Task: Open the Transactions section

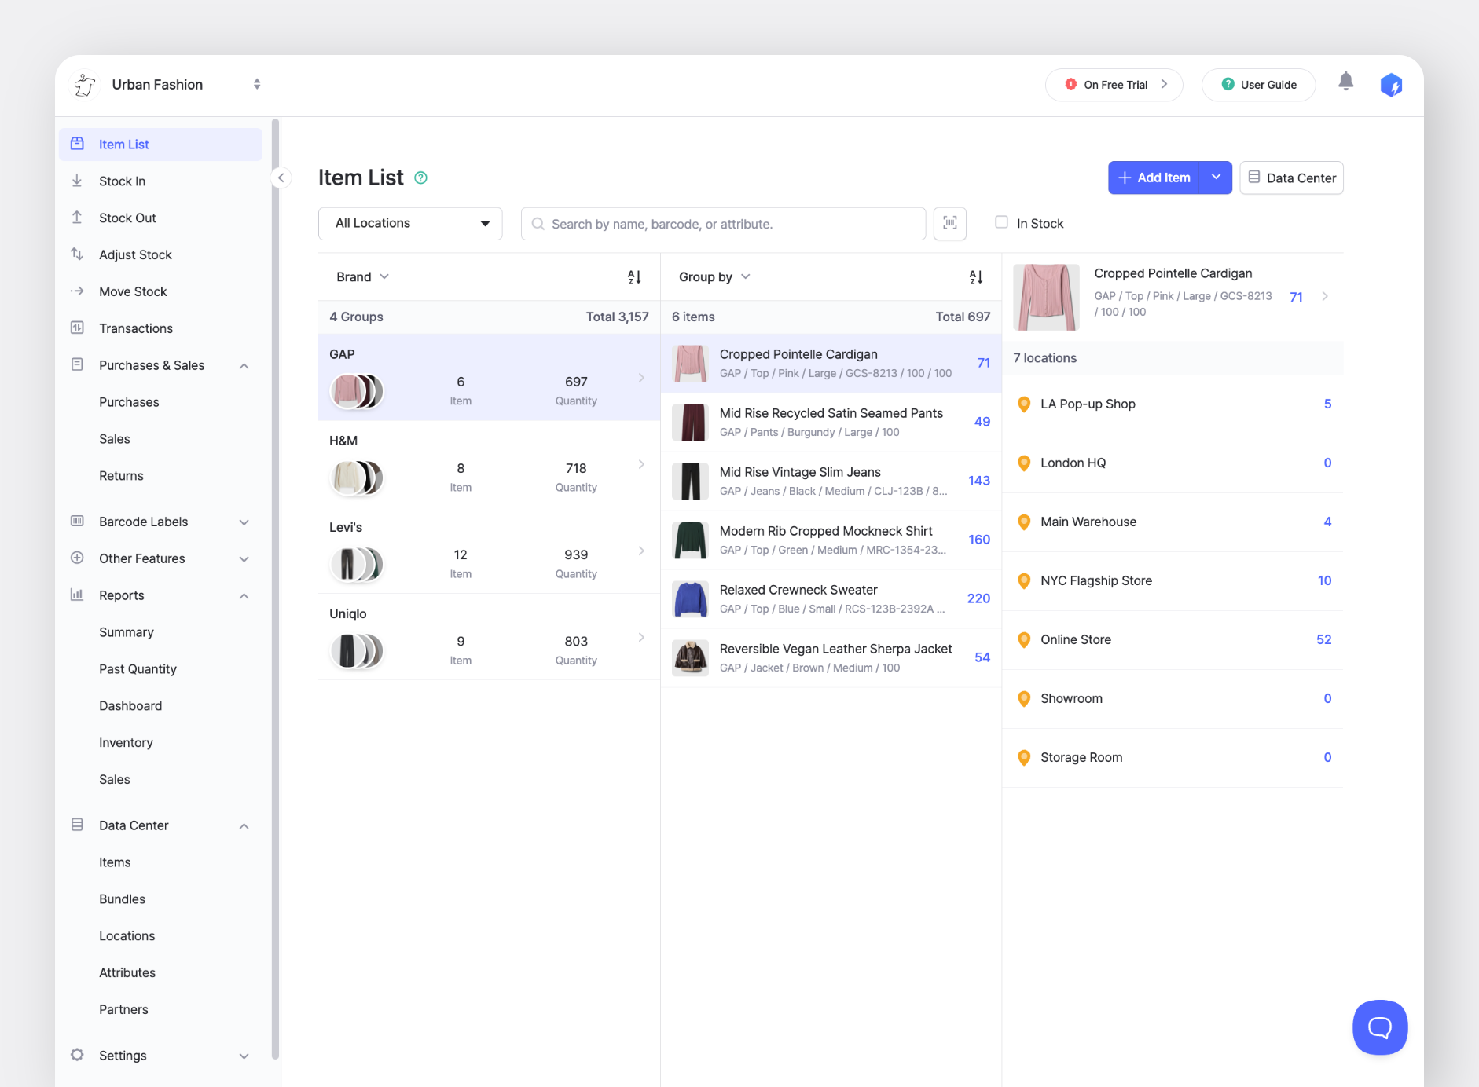Action: point(135,328)
